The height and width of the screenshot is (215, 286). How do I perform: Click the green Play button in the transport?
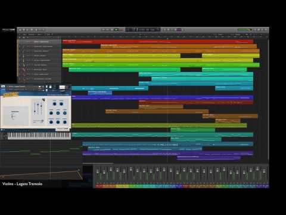tap(116, 30)
